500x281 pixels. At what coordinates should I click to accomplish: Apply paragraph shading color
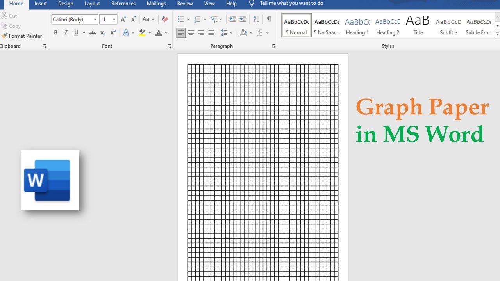click(x=243, y=33)
